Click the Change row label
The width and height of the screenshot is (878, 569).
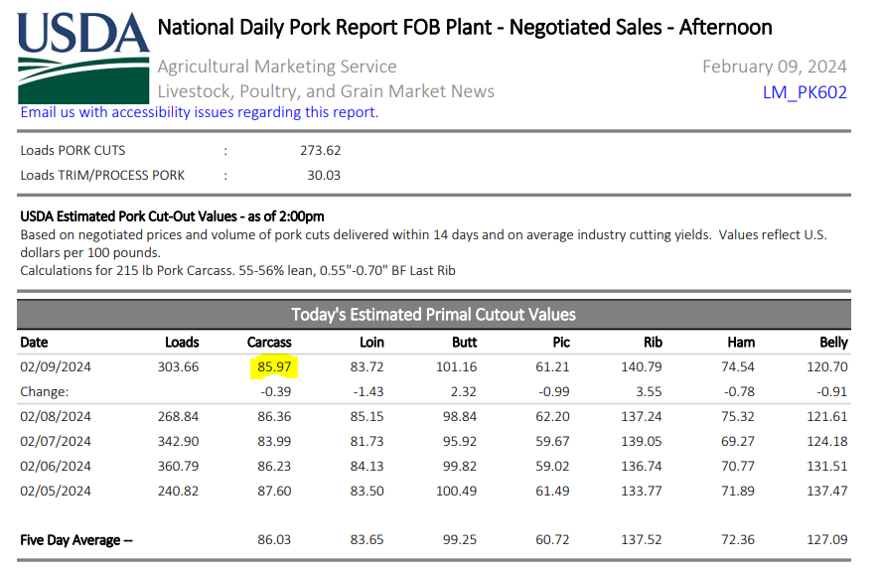46,392
